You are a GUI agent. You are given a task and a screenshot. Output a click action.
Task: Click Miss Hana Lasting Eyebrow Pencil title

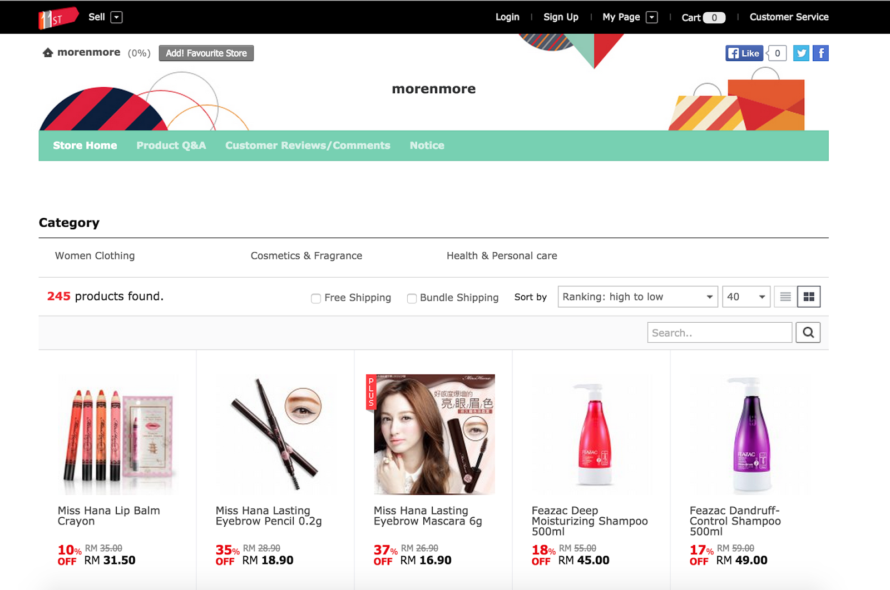[269, 516]
